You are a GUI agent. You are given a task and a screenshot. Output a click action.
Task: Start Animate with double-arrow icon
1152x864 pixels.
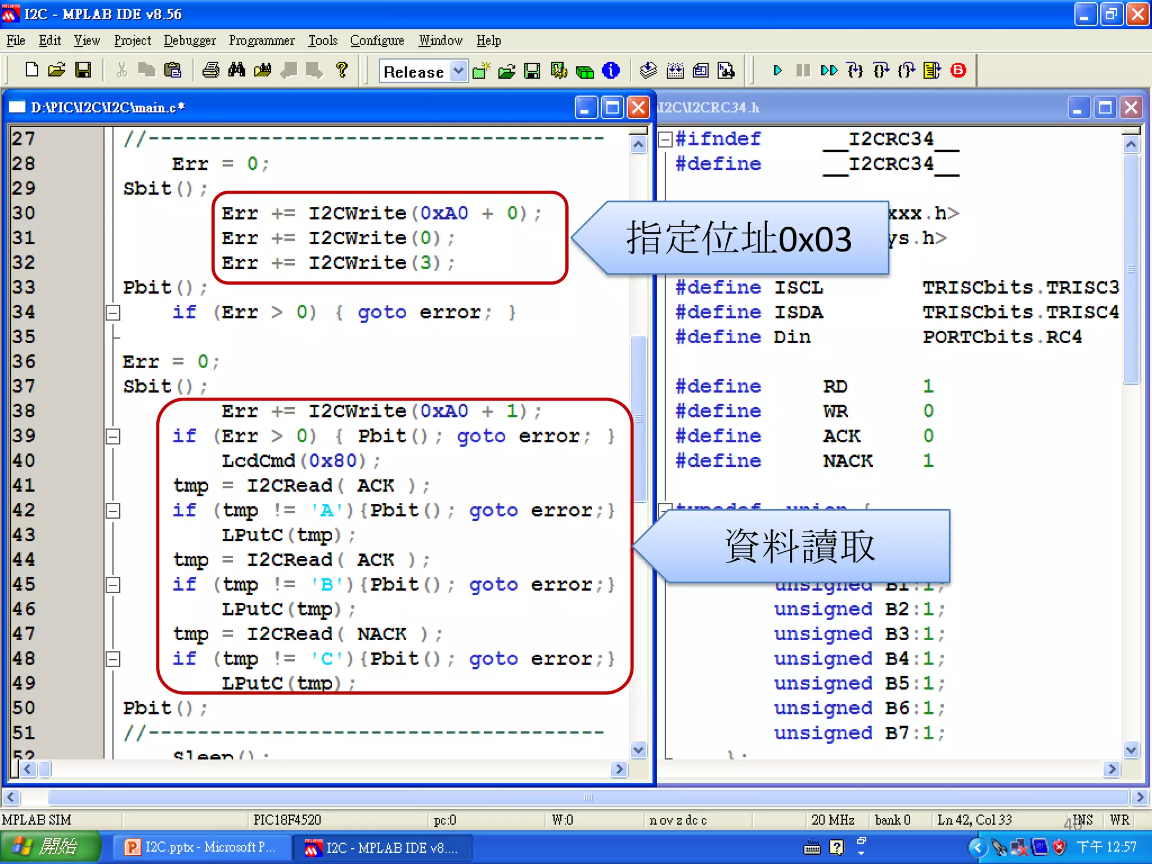829,71
